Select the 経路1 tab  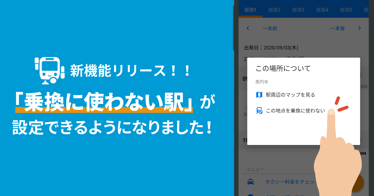tap(250, 10)
